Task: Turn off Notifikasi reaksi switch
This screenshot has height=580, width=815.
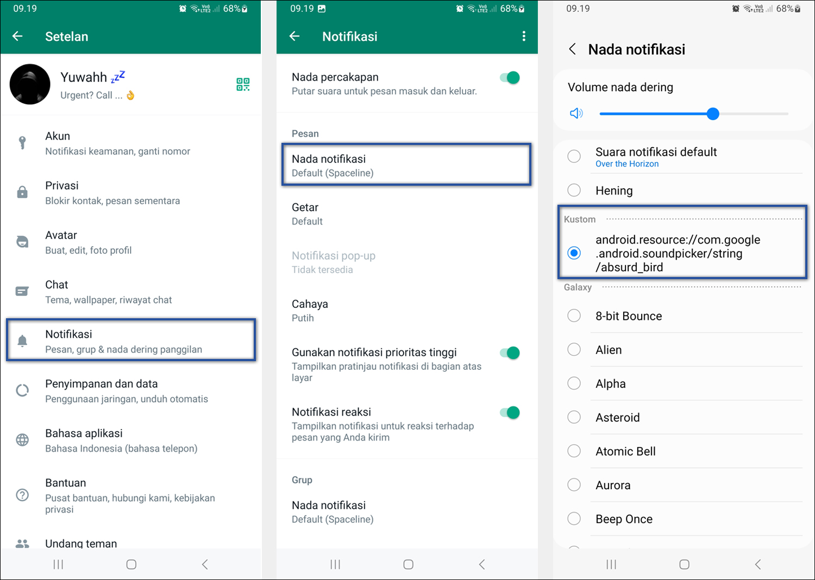Action: point(510,413)
